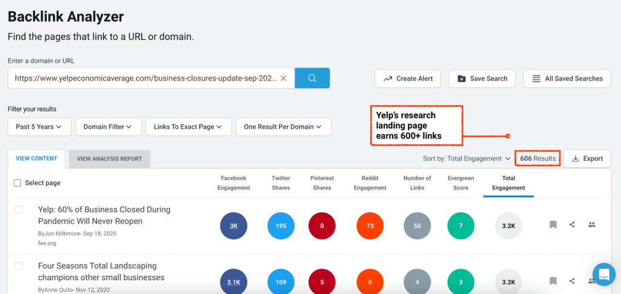Select the View Content tab
This screenshot has height=294, width=621.
click(36, 158)
